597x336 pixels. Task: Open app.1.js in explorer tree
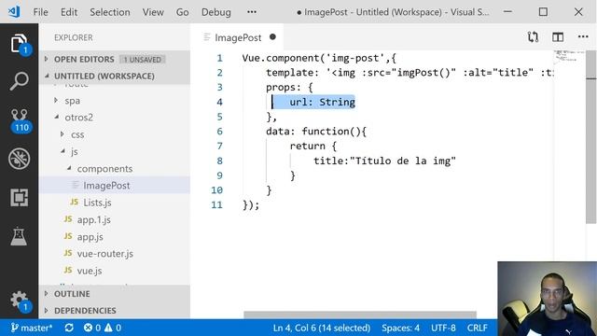click(x=114, y=220)
